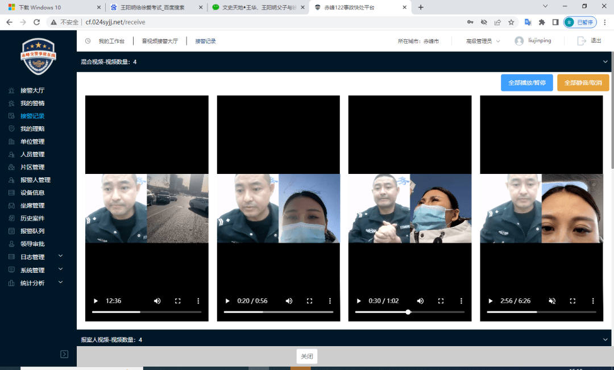Switch to the 音视频接警大厅 tab
614x370 pixels.
160,41
